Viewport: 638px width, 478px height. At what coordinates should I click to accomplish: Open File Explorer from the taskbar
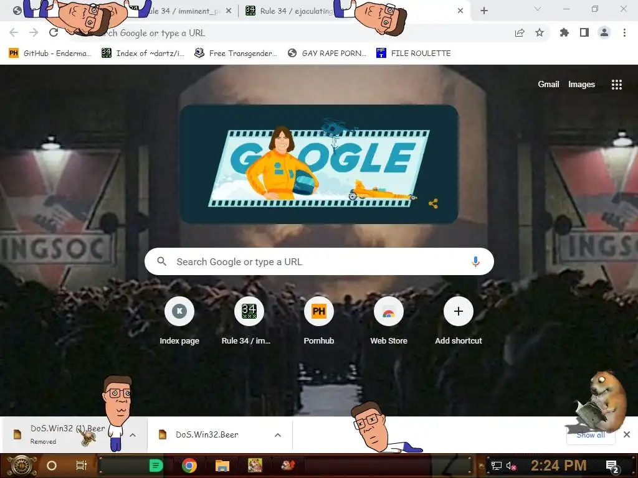(x=222, y=466)
